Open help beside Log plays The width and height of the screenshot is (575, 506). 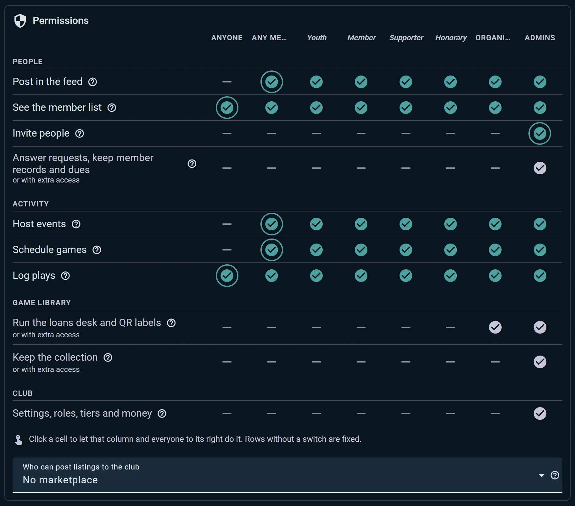pos(65,276)
